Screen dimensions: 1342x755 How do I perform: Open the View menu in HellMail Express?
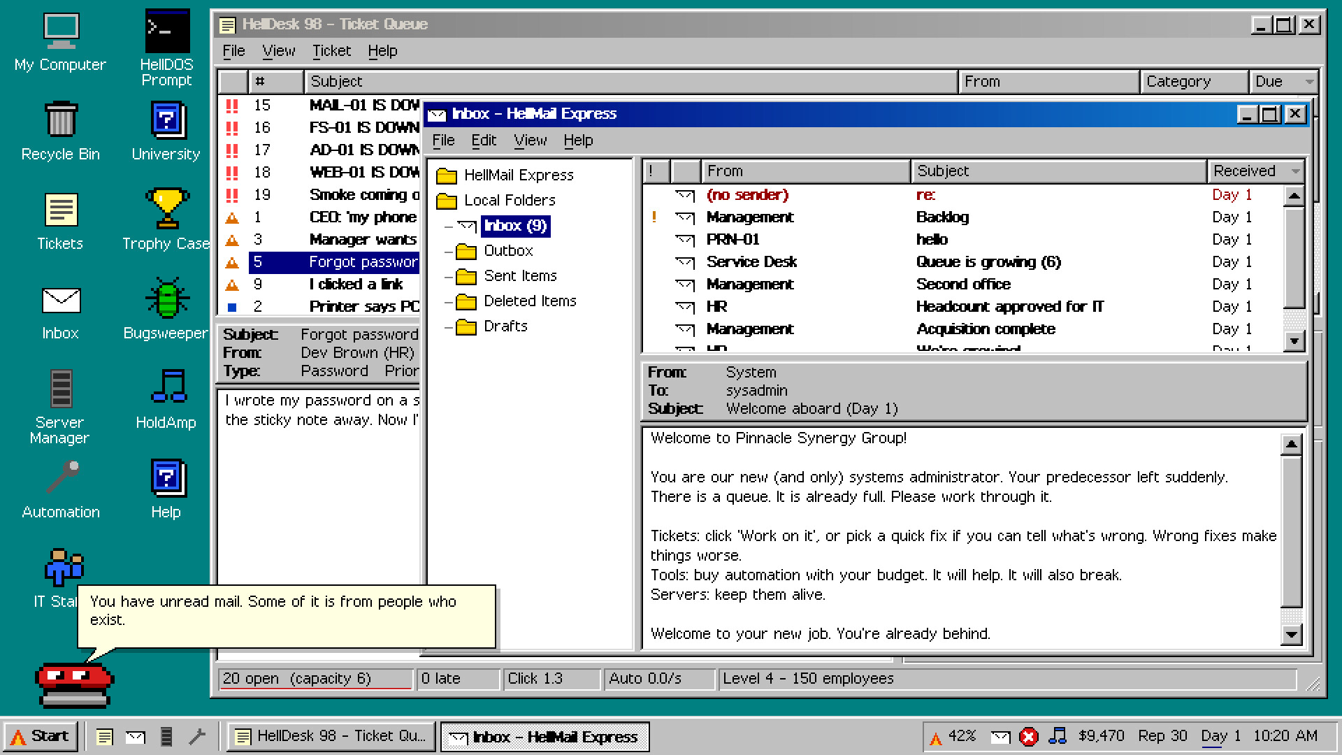531,141
